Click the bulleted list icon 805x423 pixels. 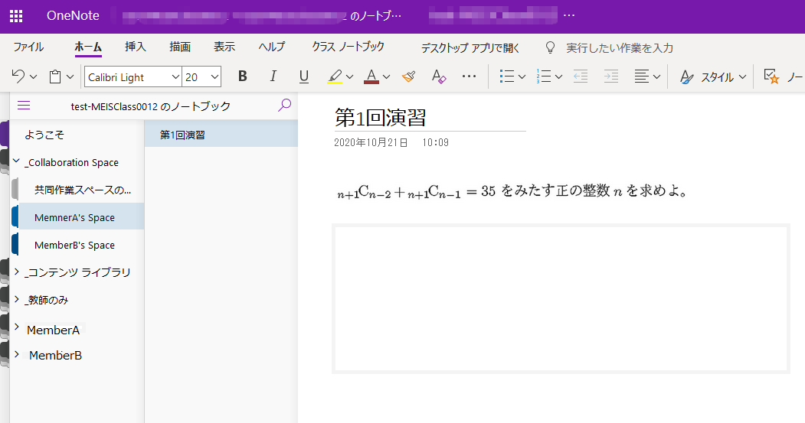507,77
